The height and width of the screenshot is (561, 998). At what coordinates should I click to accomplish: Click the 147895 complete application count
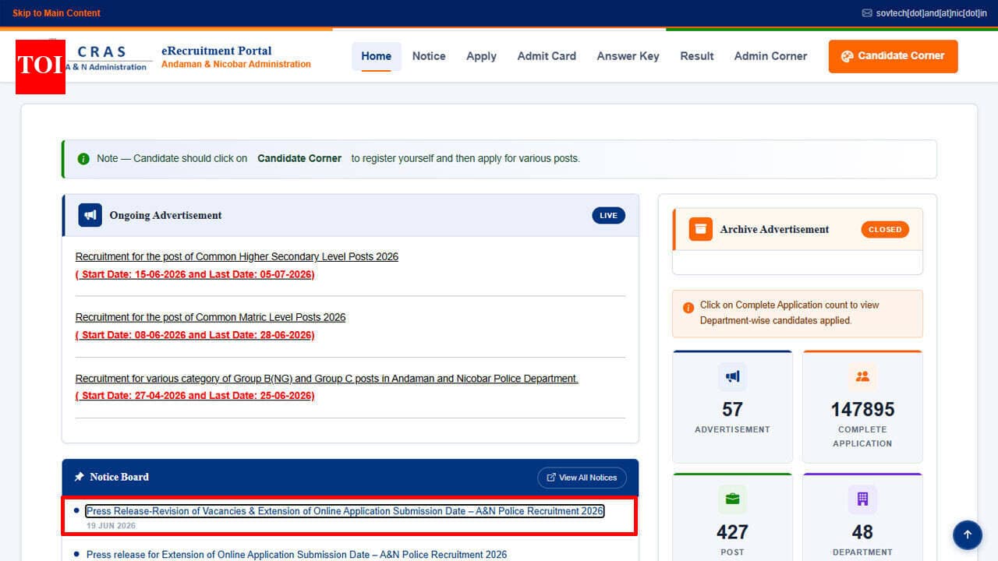(x=862, y=409)
